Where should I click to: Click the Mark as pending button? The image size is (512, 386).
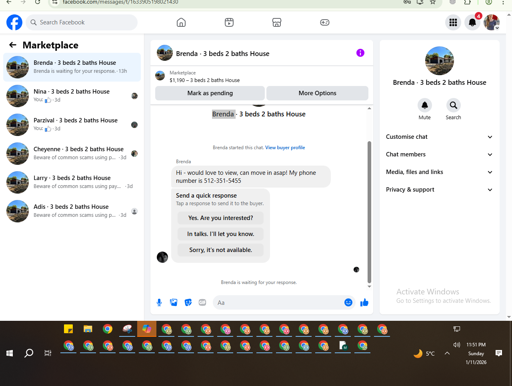pyautogui.click(x=210, y=93)
